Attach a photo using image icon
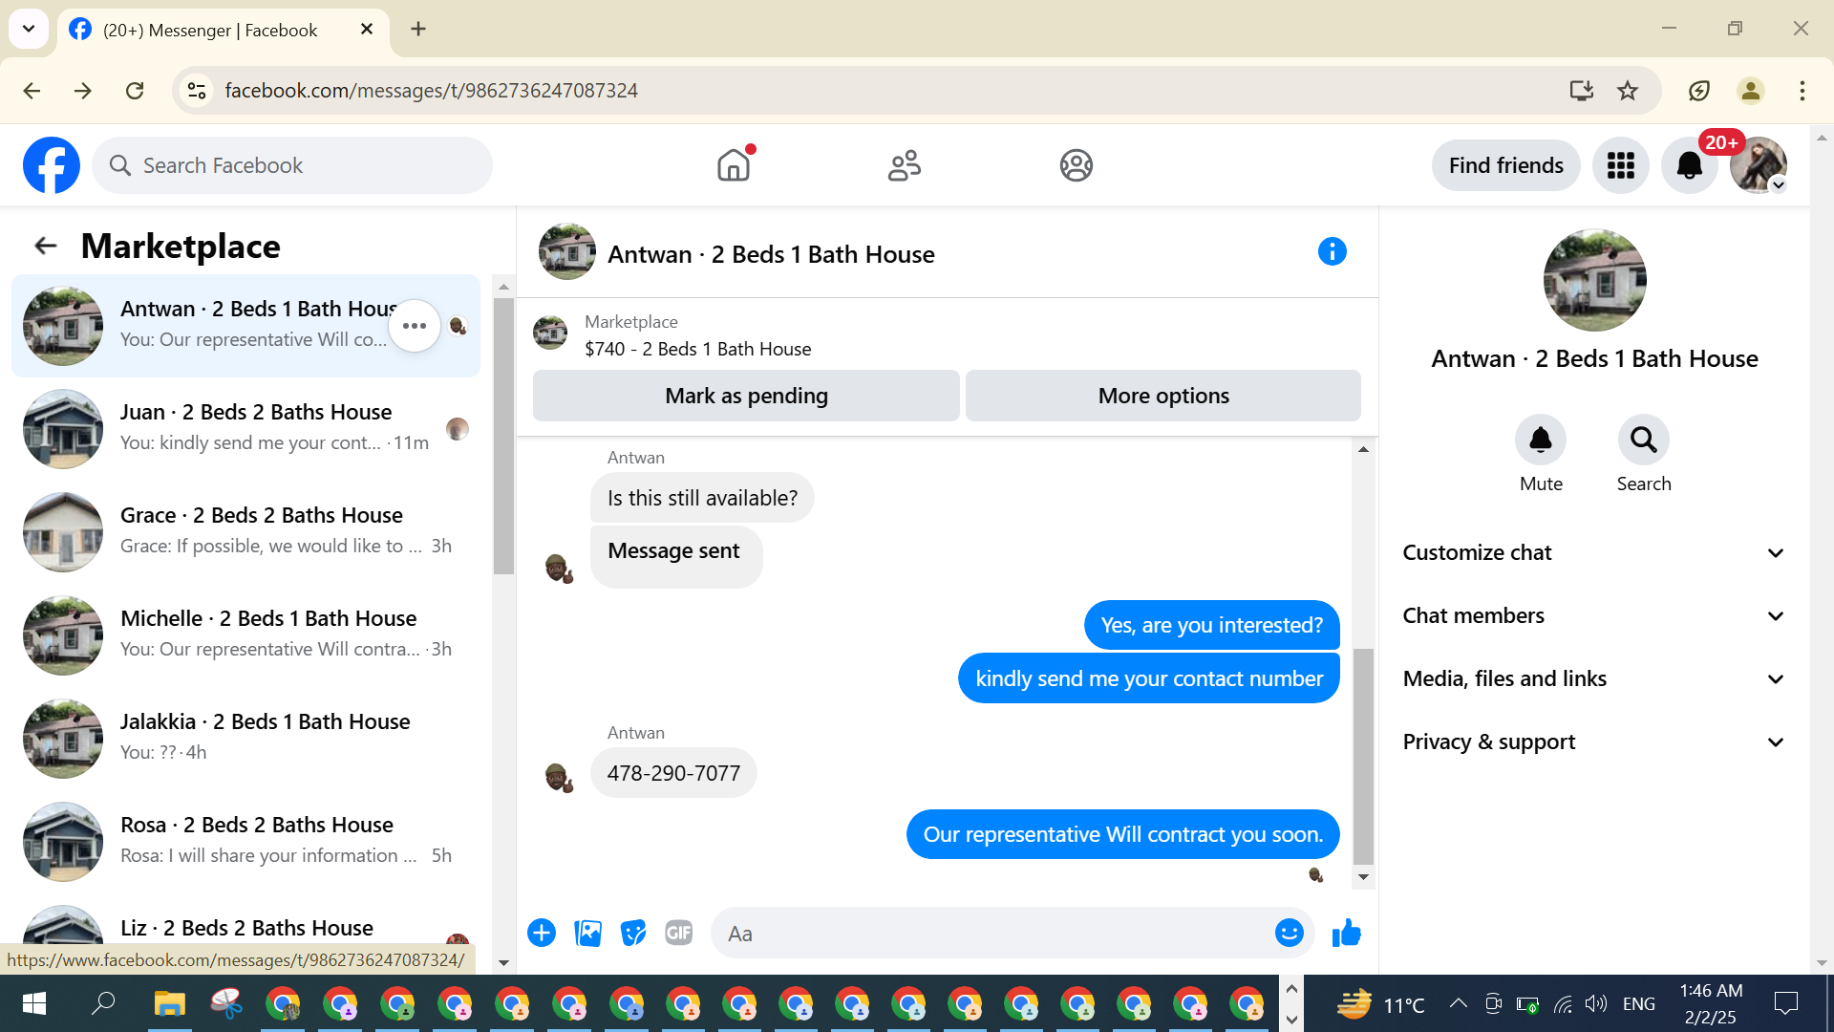Viewport: 1834px width, 1032px height. coord(587,933)
